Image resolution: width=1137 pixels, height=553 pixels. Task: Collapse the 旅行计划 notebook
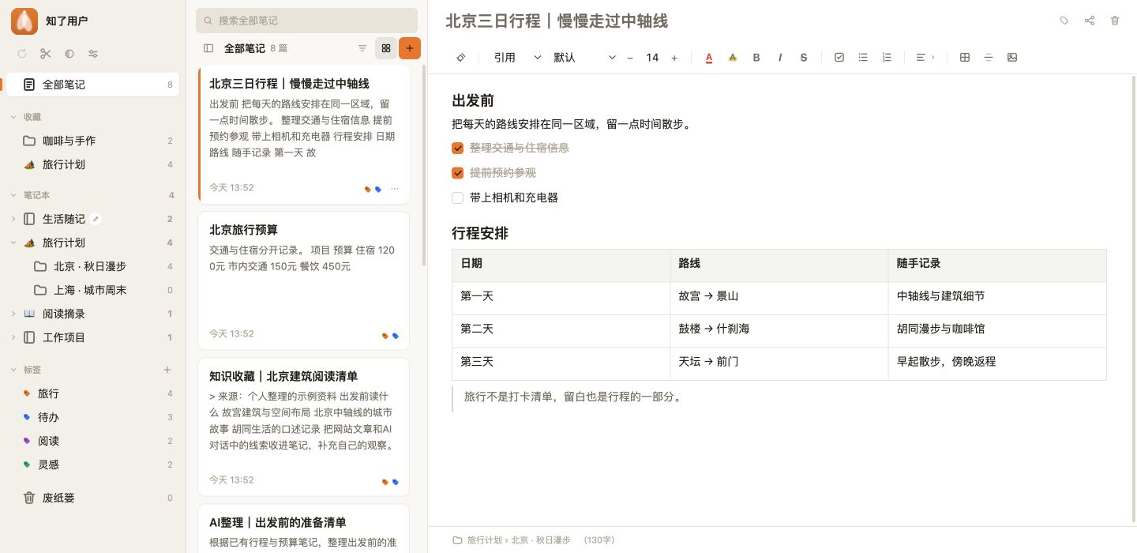(x=13, y=243)
